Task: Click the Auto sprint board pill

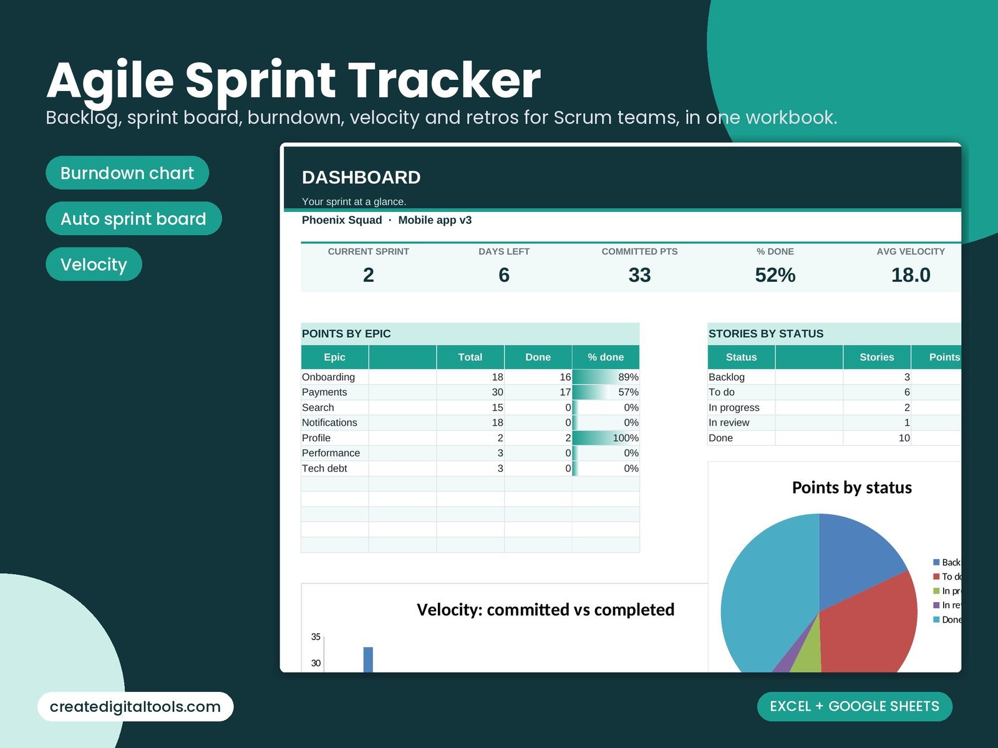Action: [133, 218]
